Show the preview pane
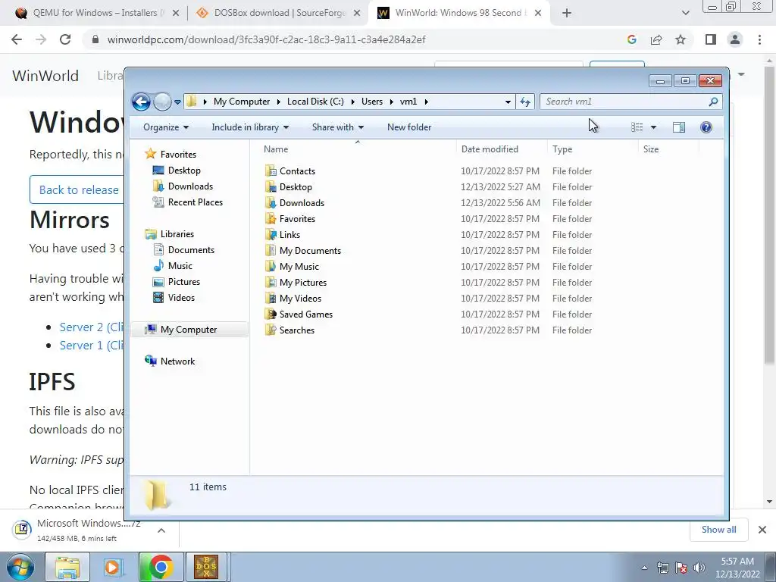The image size is (776, 582). 678,127
